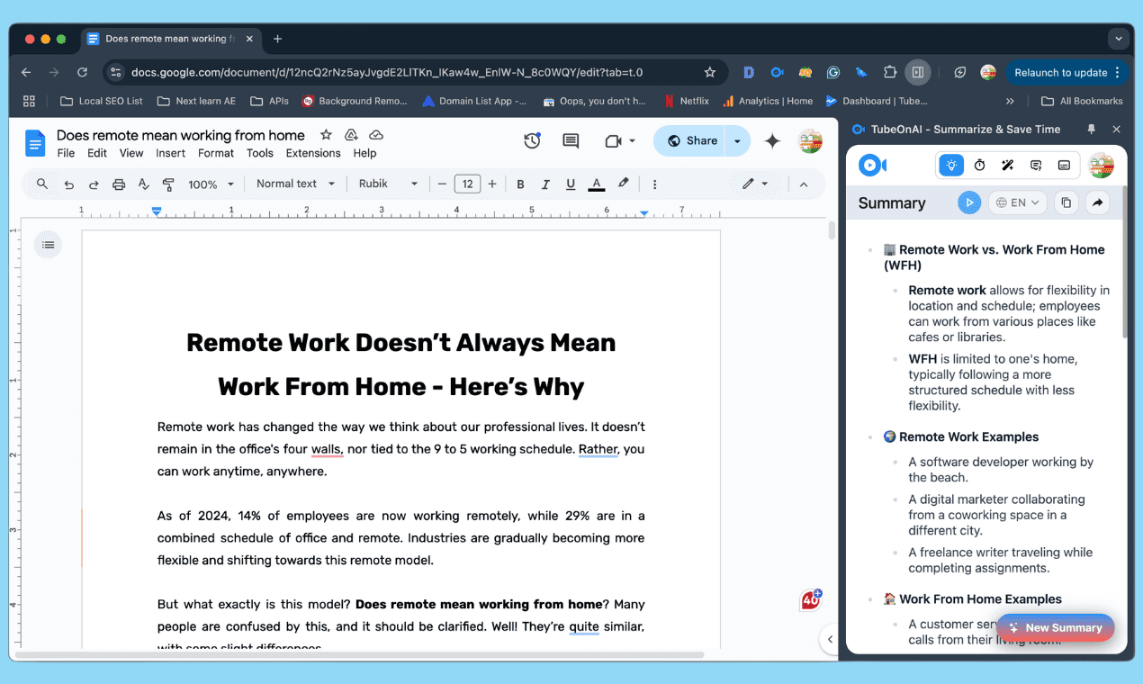
Task: Open the All Bookmarks folder
Action: [1083, 101]
